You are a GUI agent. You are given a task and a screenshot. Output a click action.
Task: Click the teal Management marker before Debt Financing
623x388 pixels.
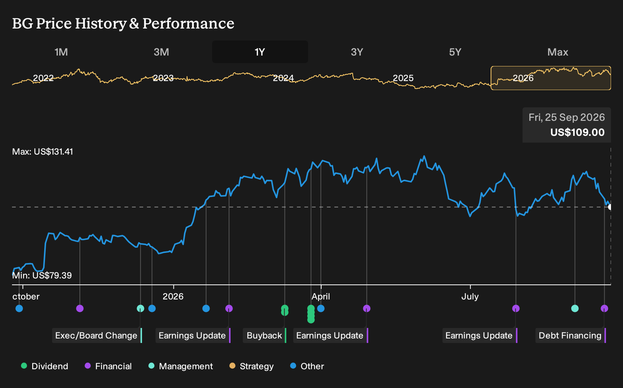[575, 308]
